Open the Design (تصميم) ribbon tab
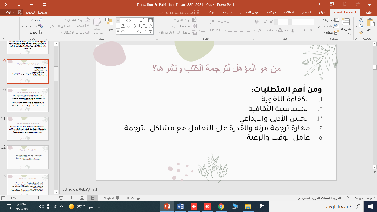The width and height of the screenshot is (377, 212). point(306,12)
